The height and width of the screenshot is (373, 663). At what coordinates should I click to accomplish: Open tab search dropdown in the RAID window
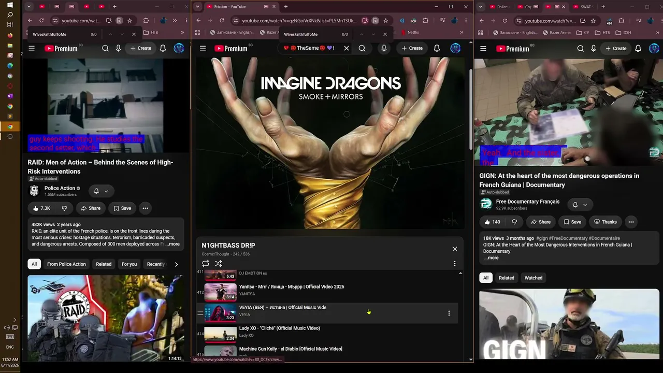(x=29, y=7)
